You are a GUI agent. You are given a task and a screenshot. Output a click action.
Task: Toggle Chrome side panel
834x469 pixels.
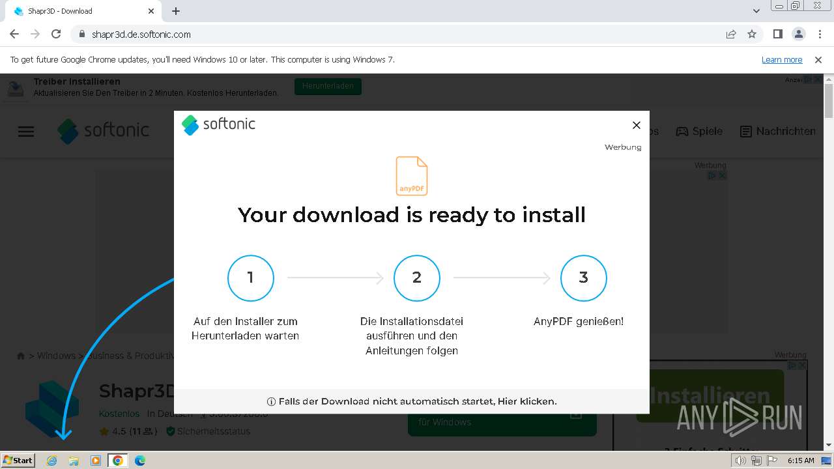pyautogui.click(x=777, y=34)
